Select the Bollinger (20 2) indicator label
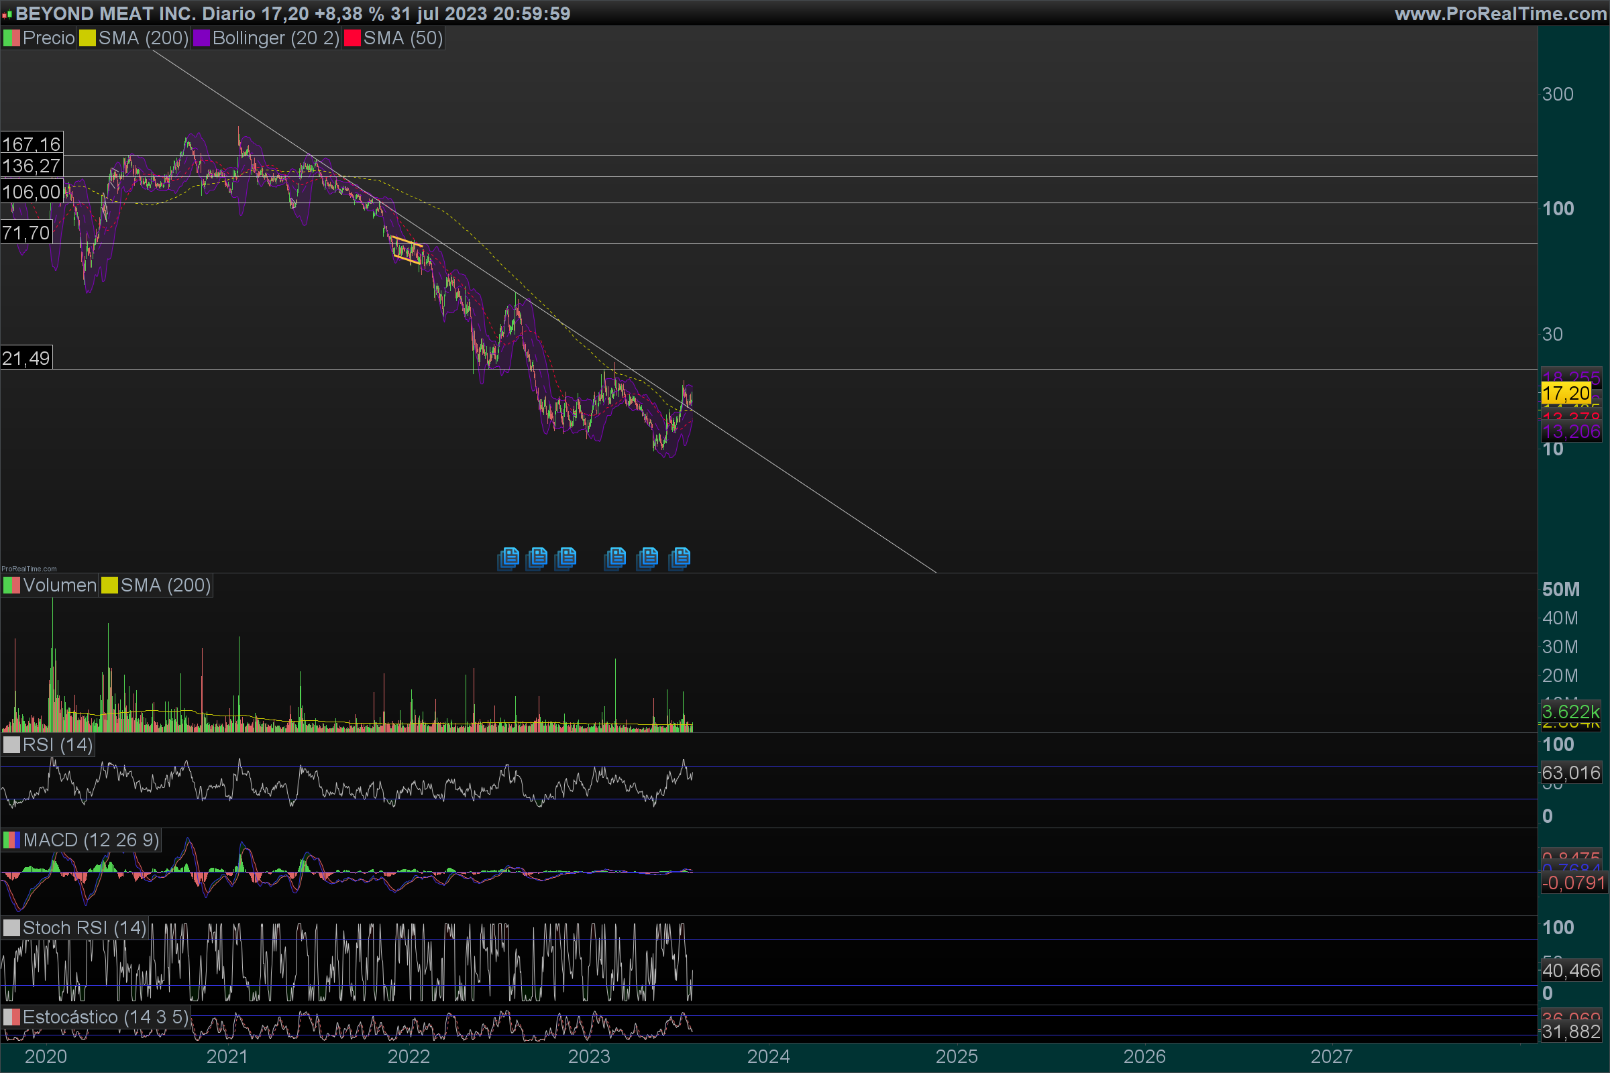The image size is (1610, 1073). pos(275,38)
